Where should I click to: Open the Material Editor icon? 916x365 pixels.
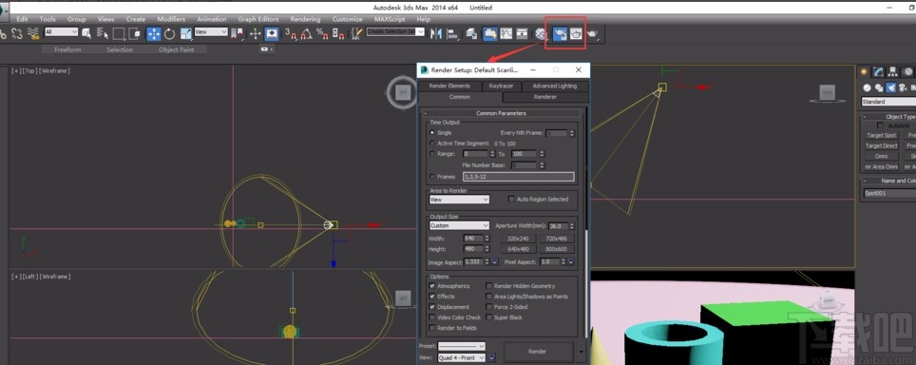541,34
